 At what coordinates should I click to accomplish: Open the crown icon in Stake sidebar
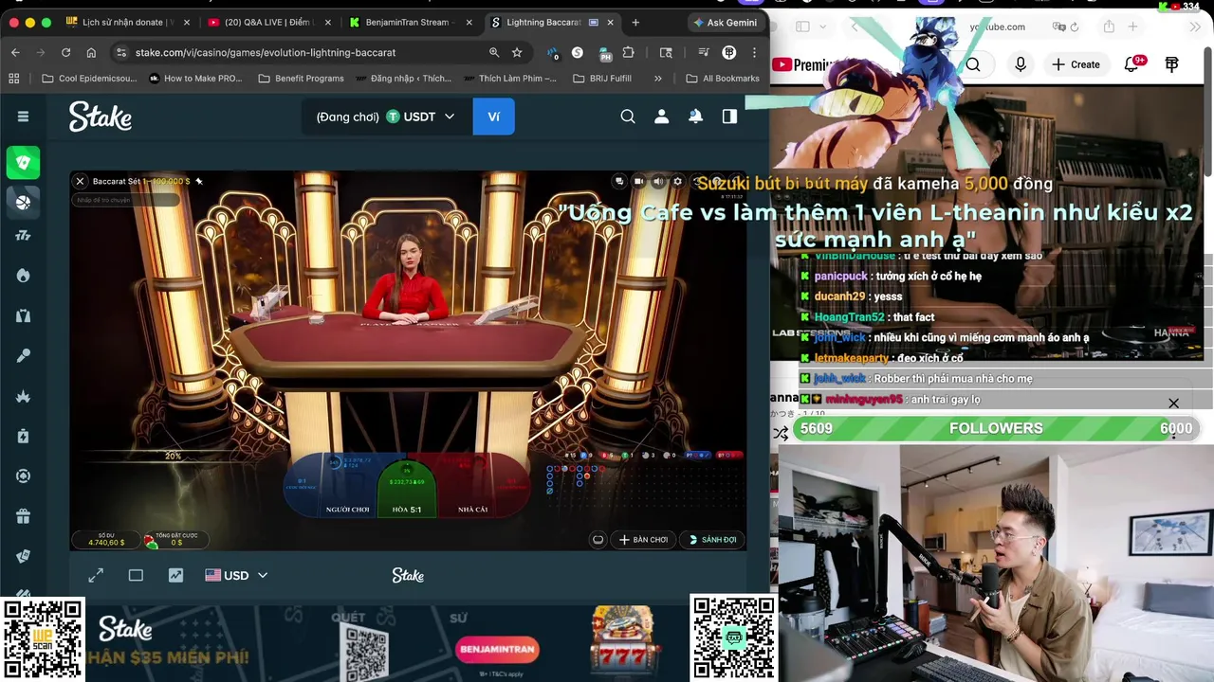[x=23, y=396]
